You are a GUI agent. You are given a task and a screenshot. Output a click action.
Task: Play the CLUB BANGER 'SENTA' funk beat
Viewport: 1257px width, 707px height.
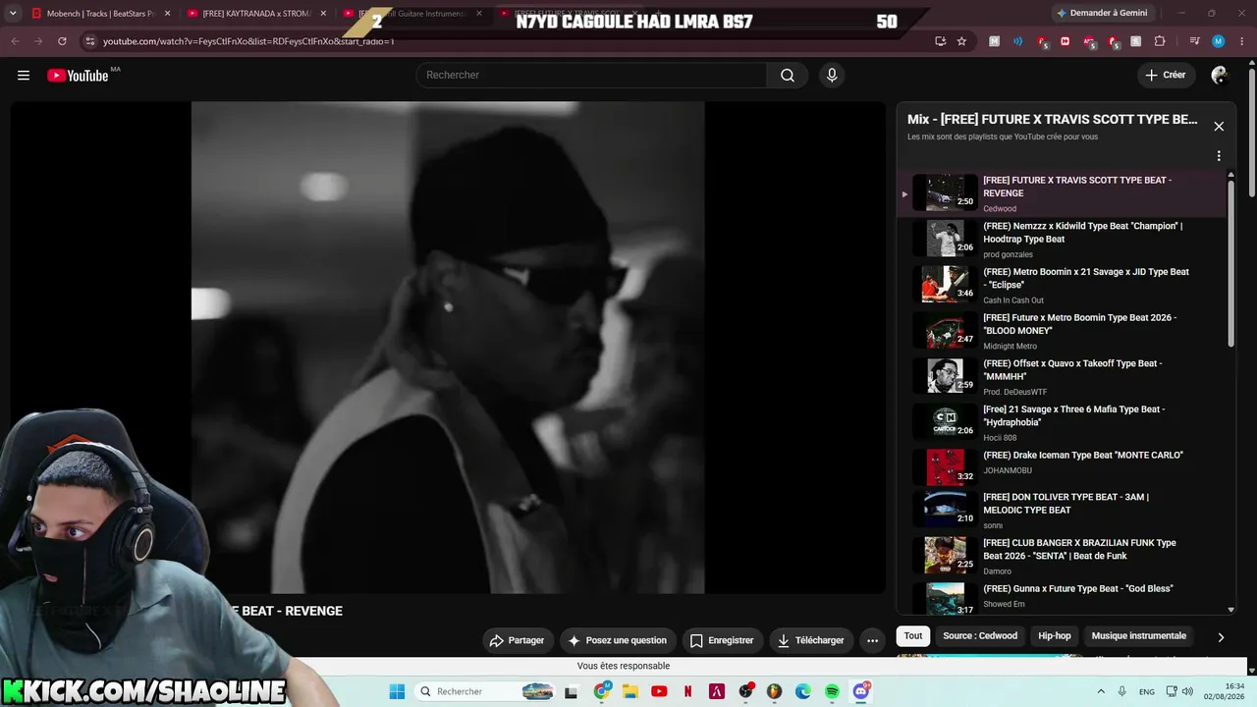tap(1063, 556)
